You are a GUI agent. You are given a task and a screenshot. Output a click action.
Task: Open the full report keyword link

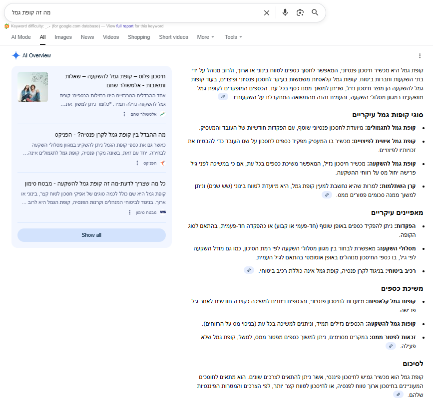(124, 26)
